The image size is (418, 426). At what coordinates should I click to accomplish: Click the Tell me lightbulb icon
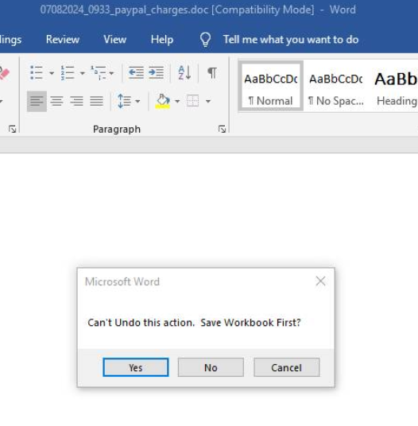205,40
